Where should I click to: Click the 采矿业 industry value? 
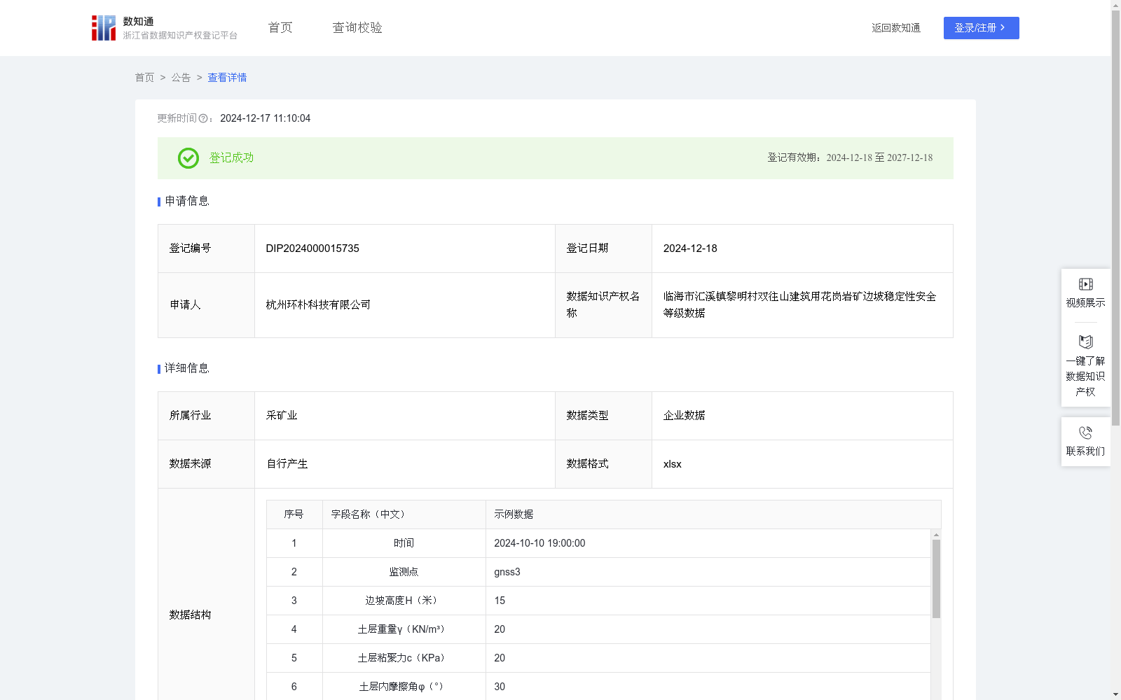(282, 416)
